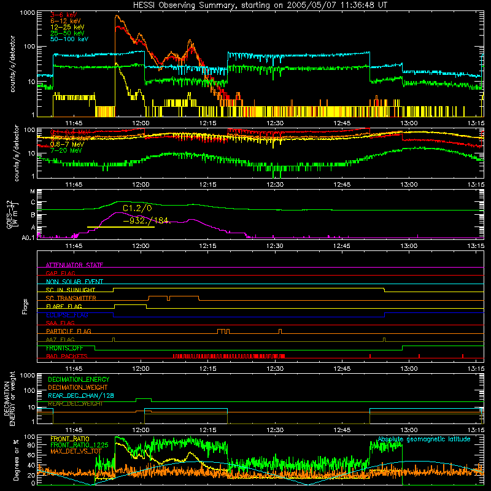This screenshot has height=491, width=491.
Task: Click the Absolute geomagnetic latitude label
Action: 424,439
